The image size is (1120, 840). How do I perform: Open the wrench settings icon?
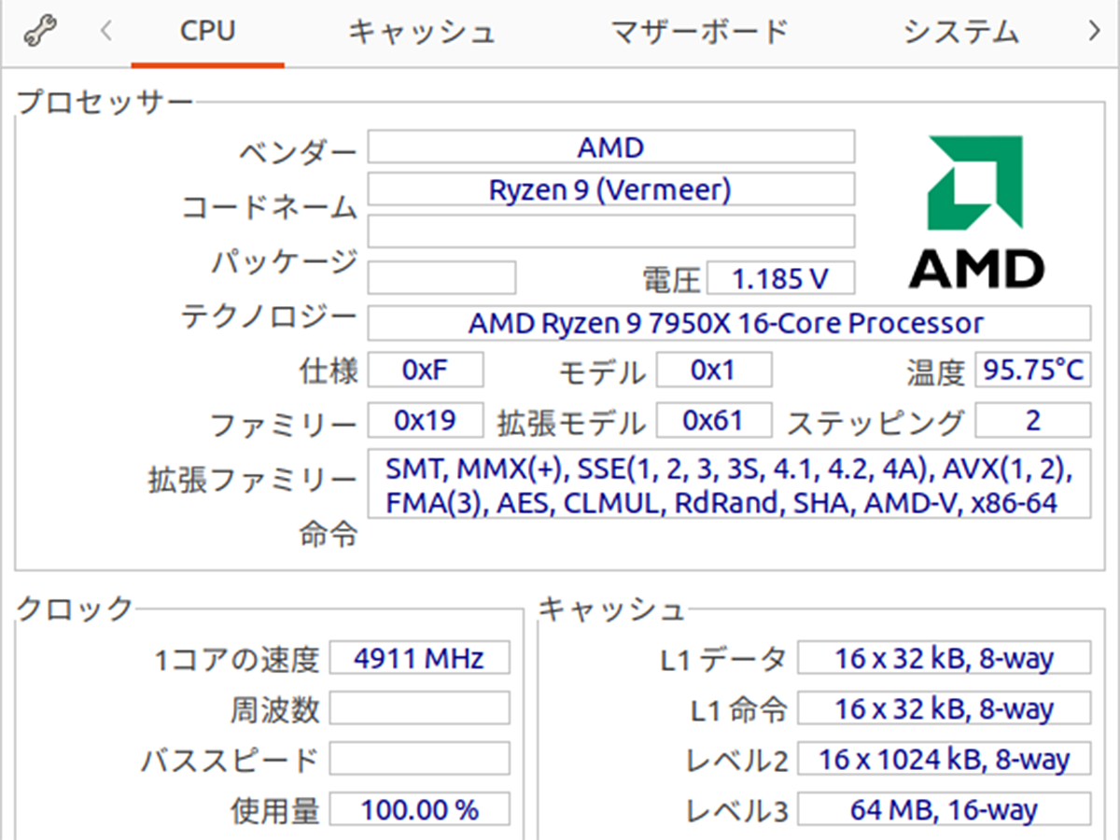[39, 33]
